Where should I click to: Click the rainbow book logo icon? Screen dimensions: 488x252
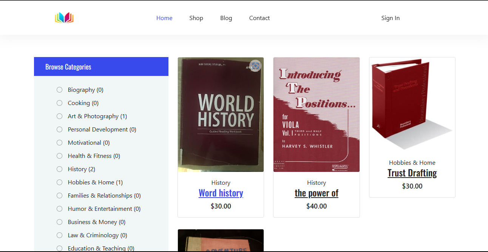tap(64, 17)
